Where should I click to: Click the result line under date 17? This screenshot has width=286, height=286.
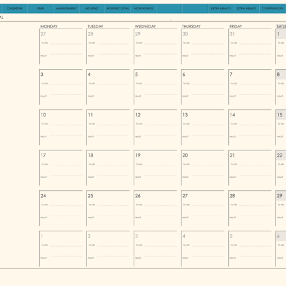66,175
